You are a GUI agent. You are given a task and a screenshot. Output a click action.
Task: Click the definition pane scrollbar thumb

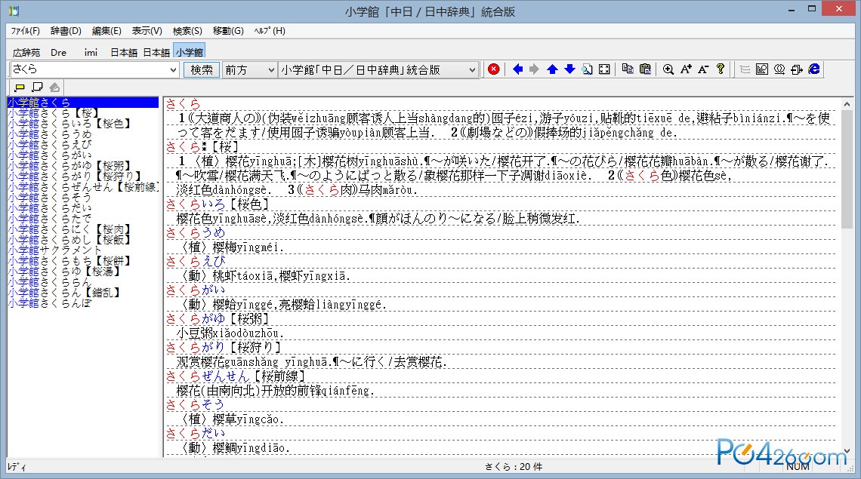[847, 168]
